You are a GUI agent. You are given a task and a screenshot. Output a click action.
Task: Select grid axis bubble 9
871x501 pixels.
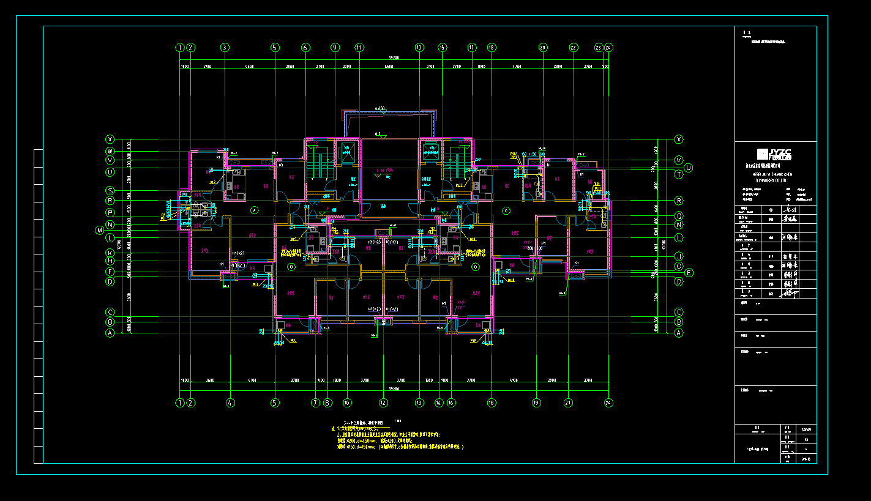click(x=335, y=47)
